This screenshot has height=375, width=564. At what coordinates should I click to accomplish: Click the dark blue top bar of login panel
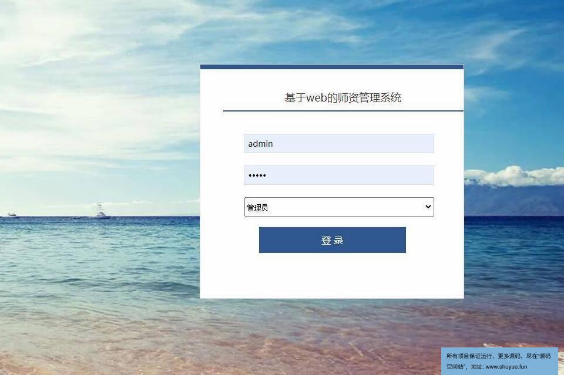332,67
